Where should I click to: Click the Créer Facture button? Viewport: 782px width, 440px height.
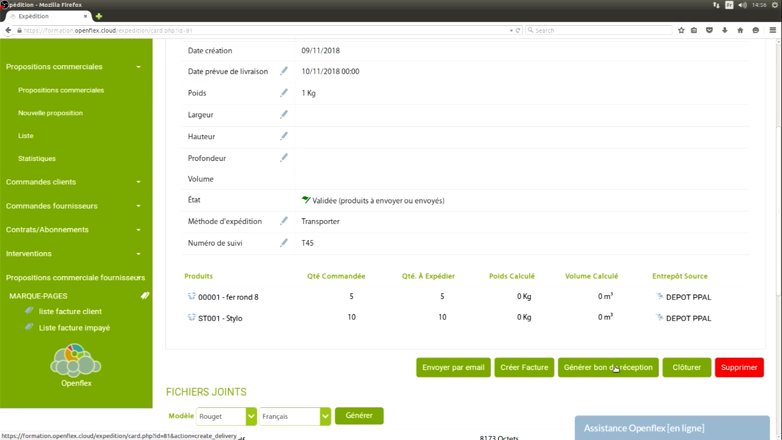pos(524,368)
